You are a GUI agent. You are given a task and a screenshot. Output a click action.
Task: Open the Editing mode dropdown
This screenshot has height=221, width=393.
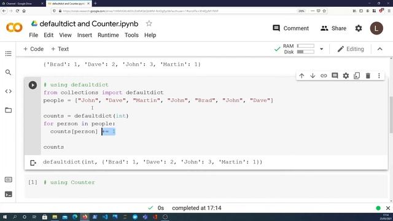point(351,49)
